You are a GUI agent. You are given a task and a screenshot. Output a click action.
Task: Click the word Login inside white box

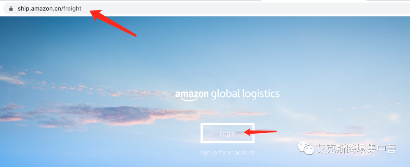point(227,133)
